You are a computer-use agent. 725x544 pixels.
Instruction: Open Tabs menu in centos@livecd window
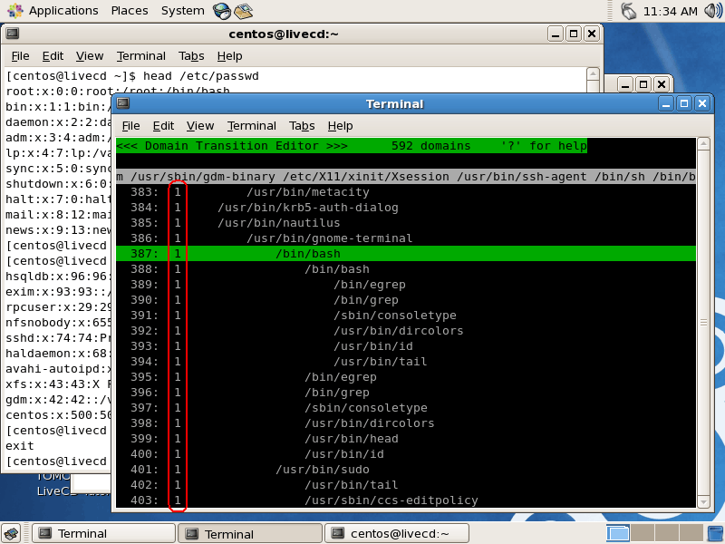point(191,56)
